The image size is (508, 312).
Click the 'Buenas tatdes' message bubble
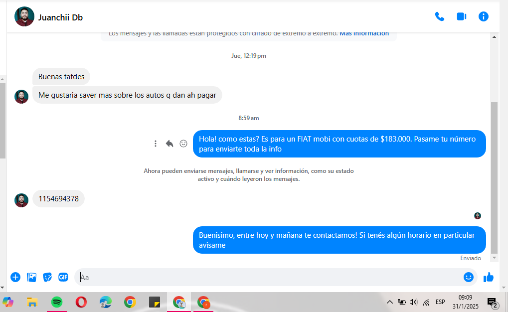61,77
